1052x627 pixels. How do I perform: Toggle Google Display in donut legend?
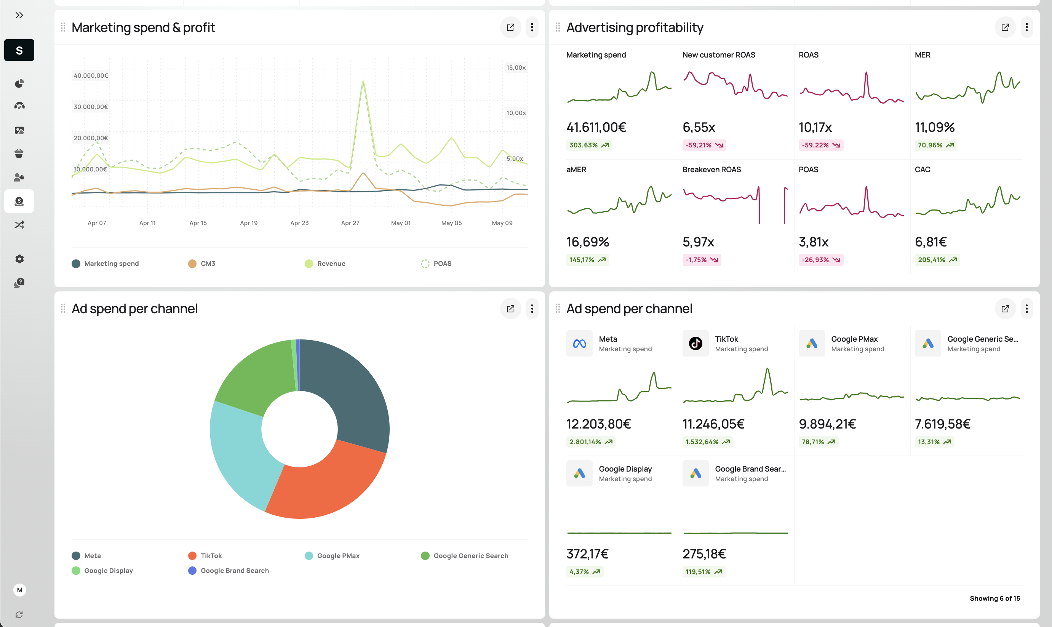click(102, 570)
